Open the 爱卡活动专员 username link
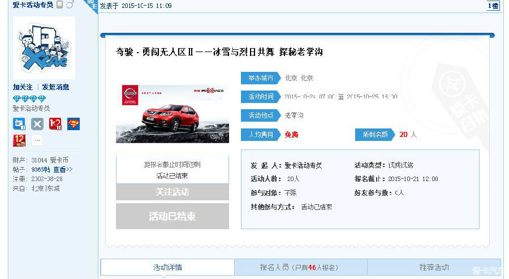 33,5
